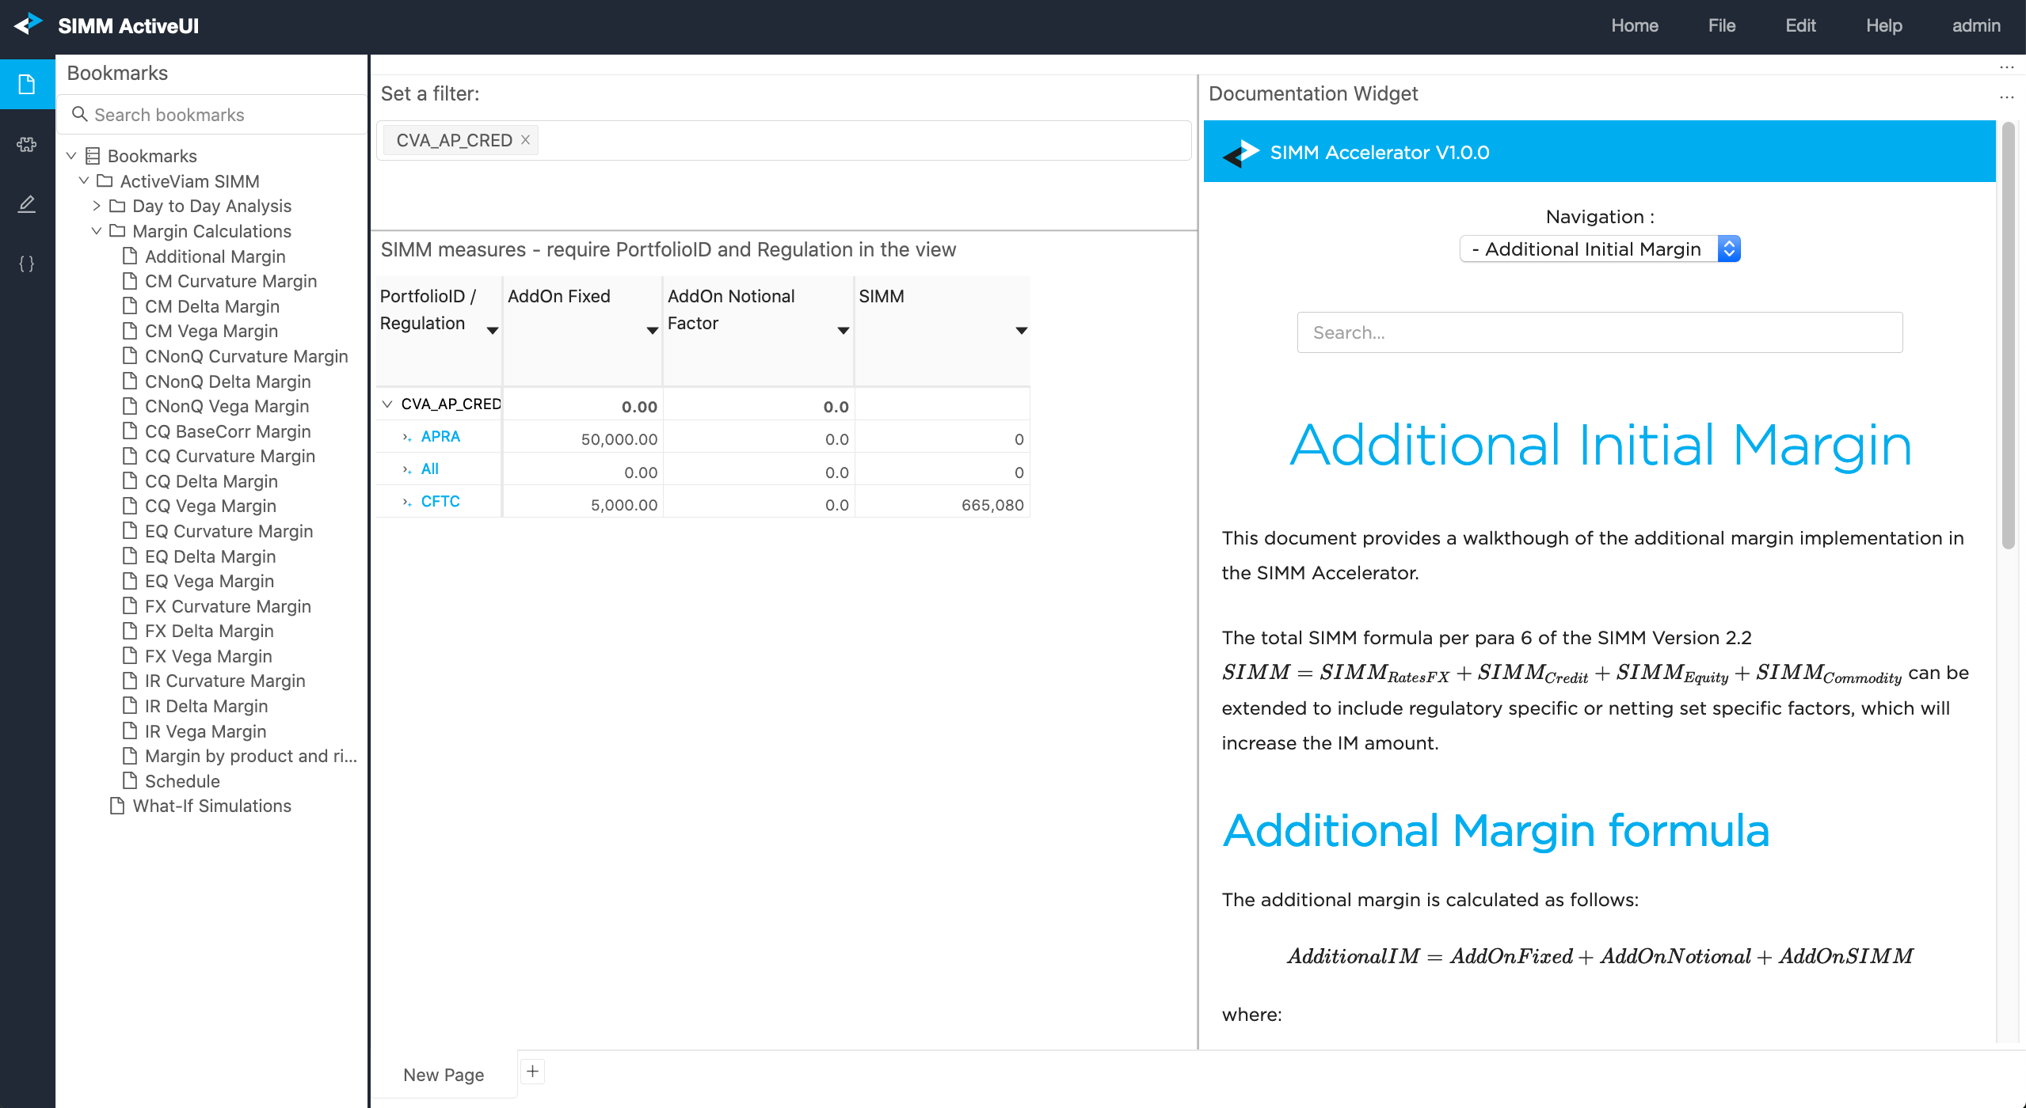Collapse the Bookmarks root node
Screen dimensions: 2026x1108
pos(71,156)
